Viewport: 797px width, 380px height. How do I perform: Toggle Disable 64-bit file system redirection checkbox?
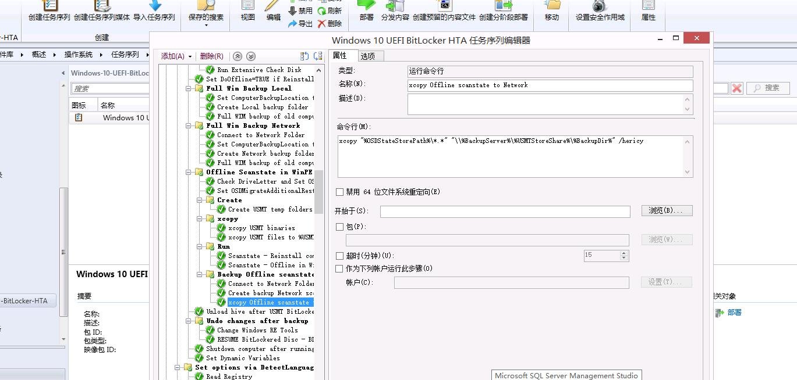(340, 192)
